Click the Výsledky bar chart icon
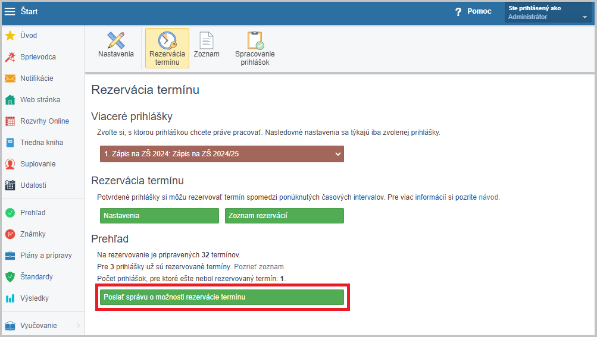This screenshot has height=337, width=597. pos(10,298)
